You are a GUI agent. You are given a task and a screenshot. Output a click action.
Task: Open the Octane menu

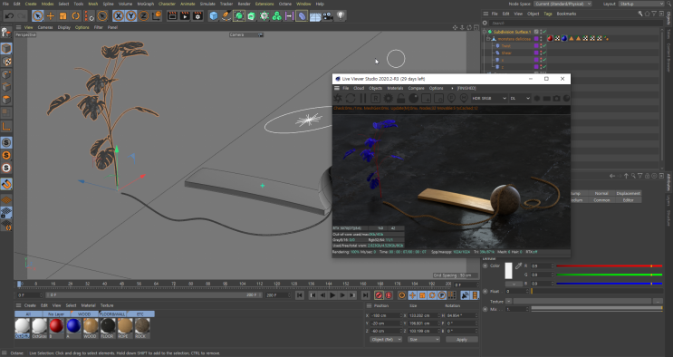coord(285,4)
